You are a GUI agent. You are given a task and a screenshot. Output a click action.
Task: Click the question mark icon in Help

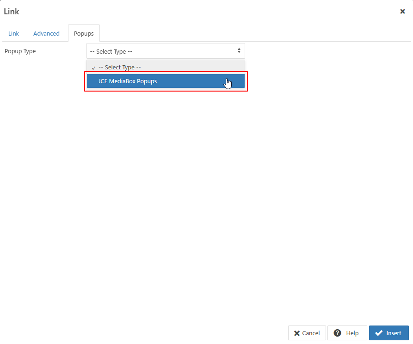[x=338, y=333]
